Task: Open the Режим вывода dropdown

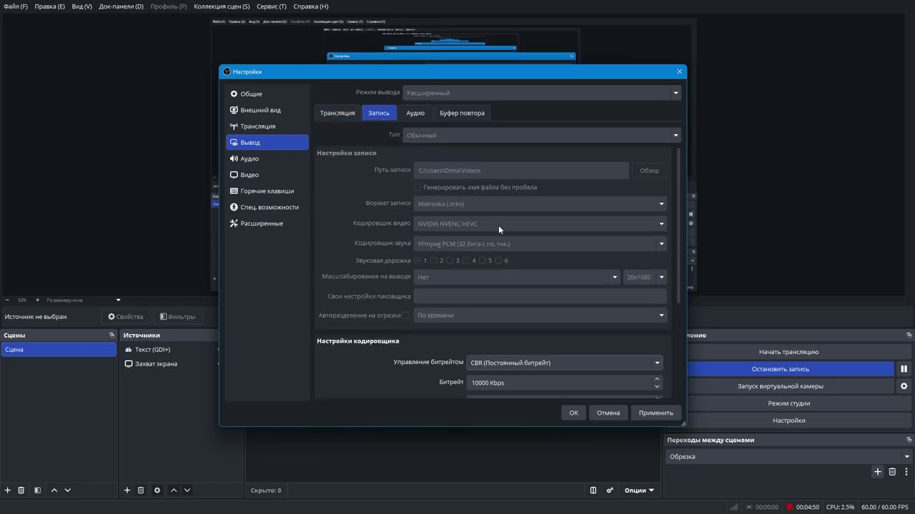Action: (x=542, y=93)
